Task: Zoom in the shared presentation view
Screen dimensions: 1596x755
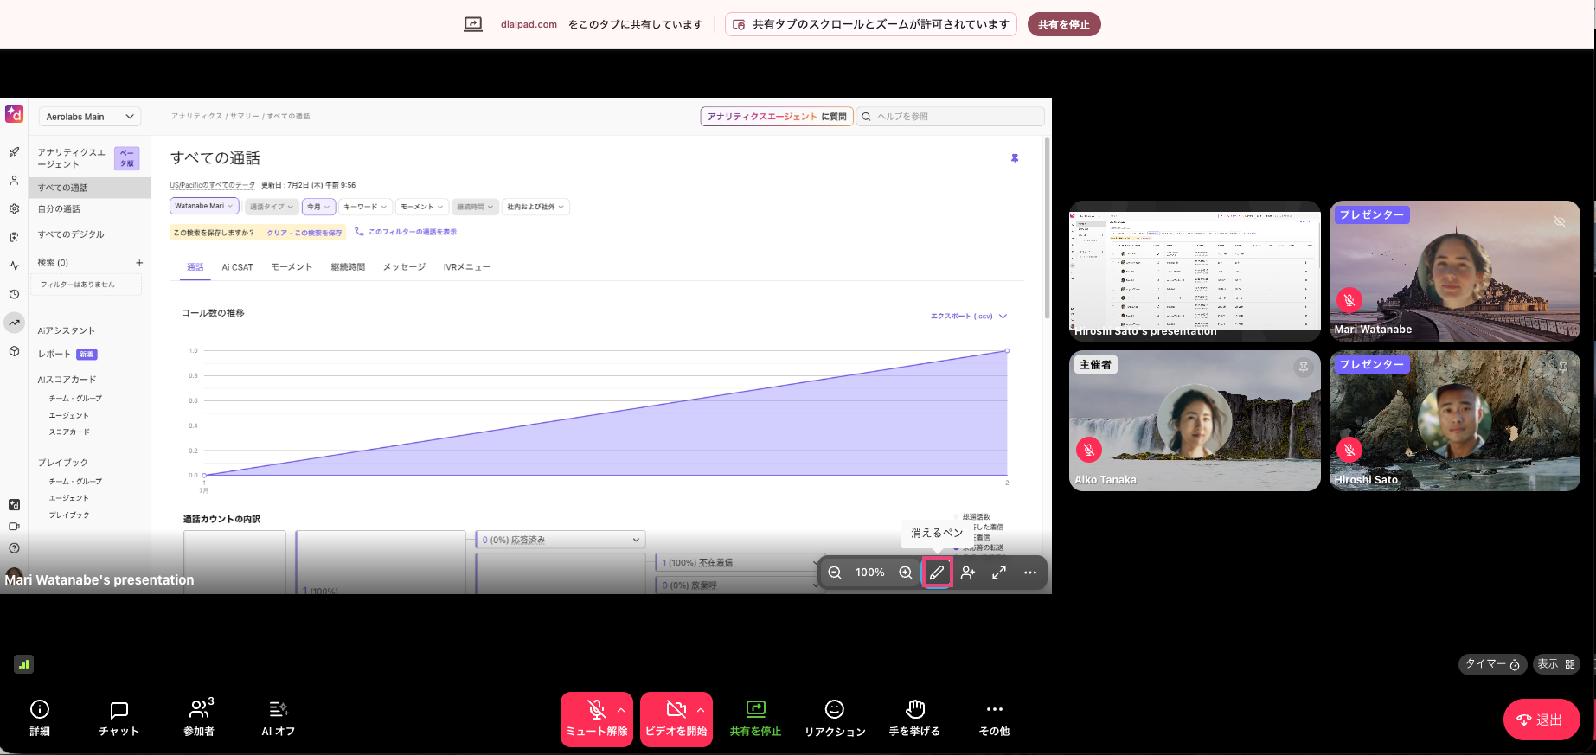Action: pyautogui.click(x=906, y=573)
